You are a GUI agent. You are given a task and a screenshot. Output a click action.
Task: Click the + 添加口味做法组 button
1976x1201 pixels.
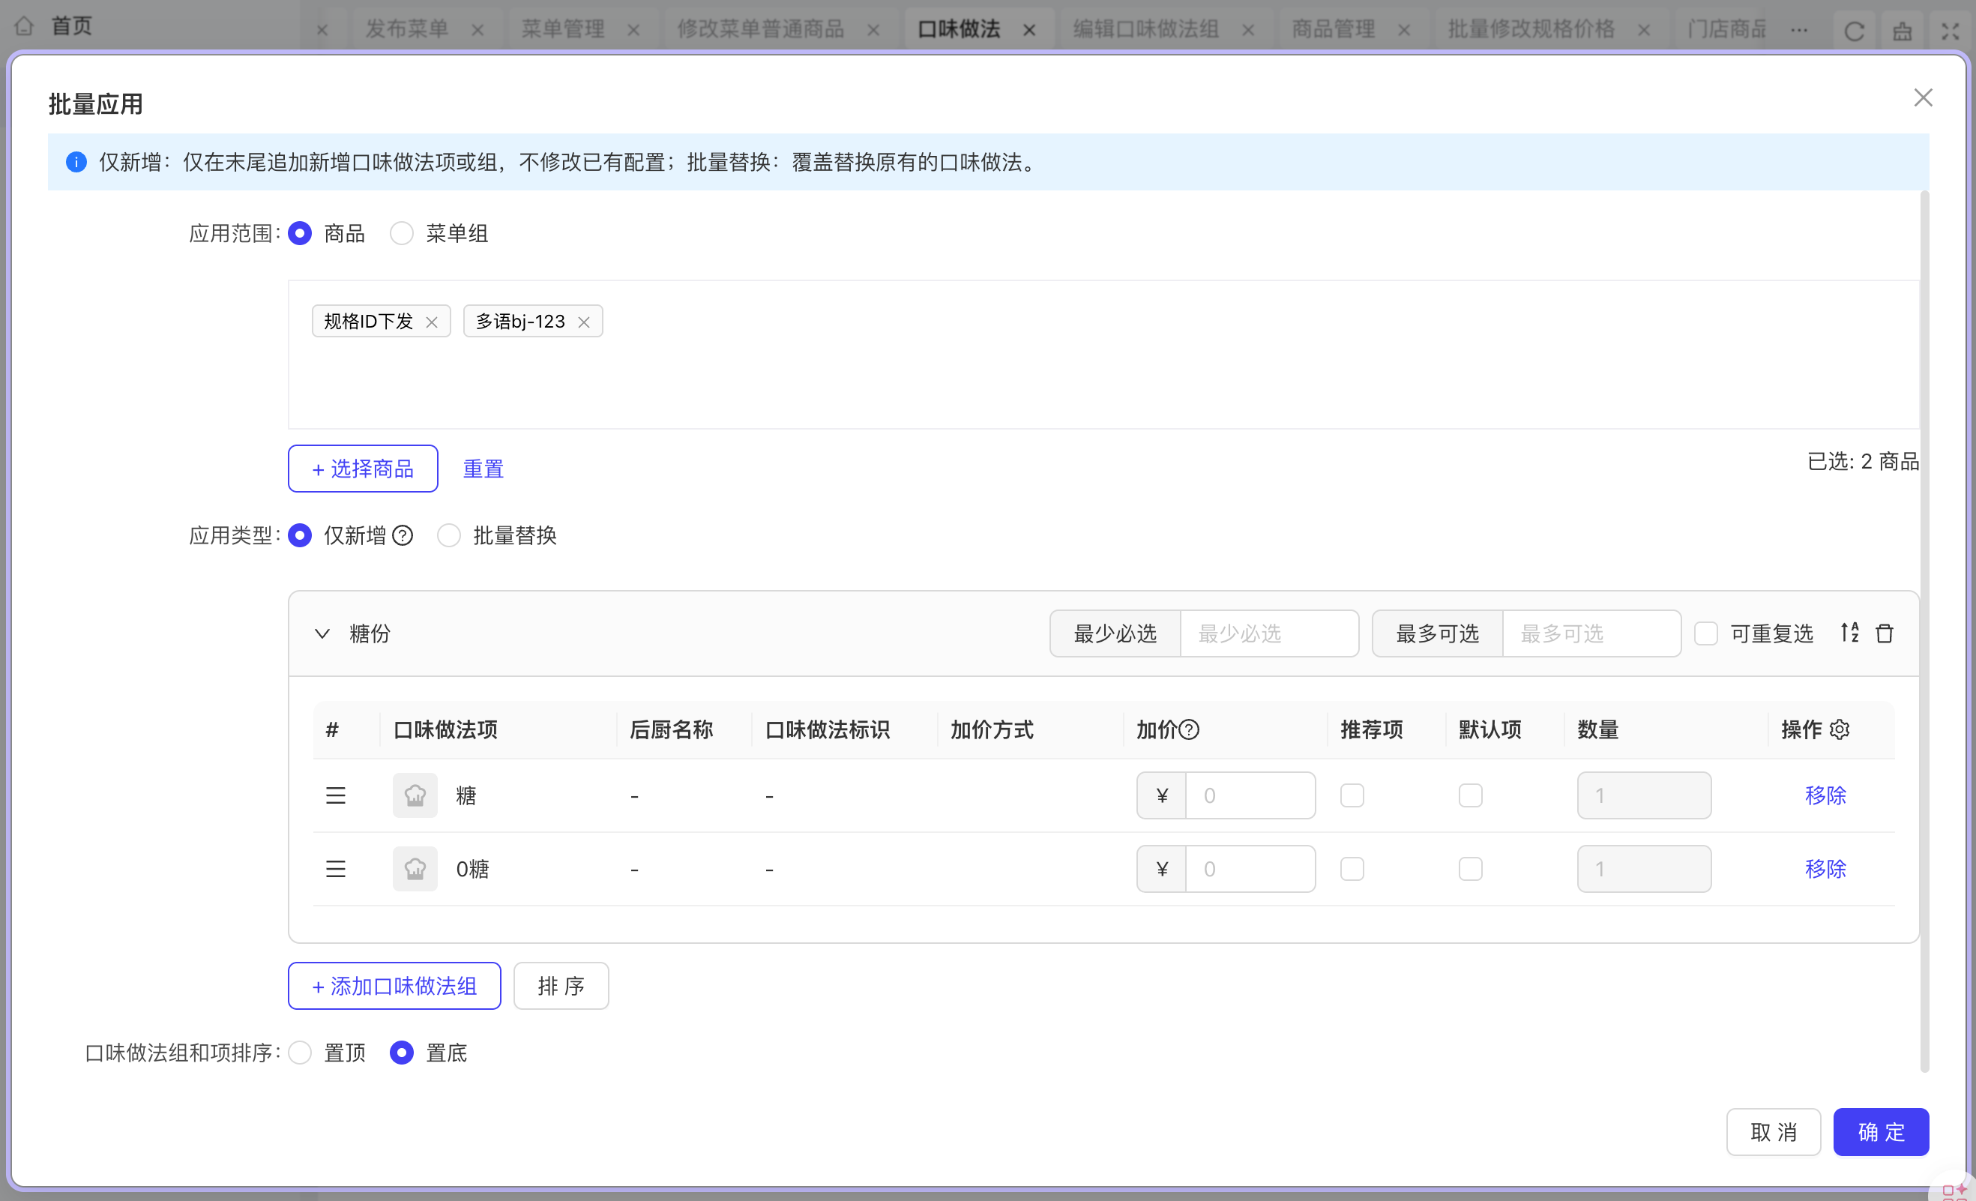click(x=394, y=985)
